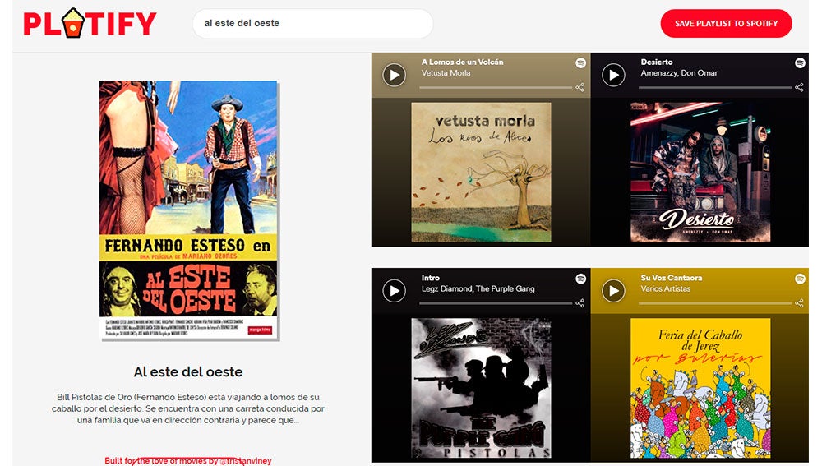Click the track title 'Desierto'
This screenshot has height=466, width=822.
tap(656, 62)
